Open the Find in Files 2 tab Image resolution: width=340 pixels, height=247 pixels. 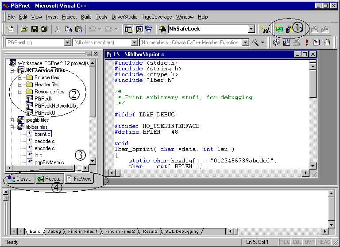click(120, 232)
